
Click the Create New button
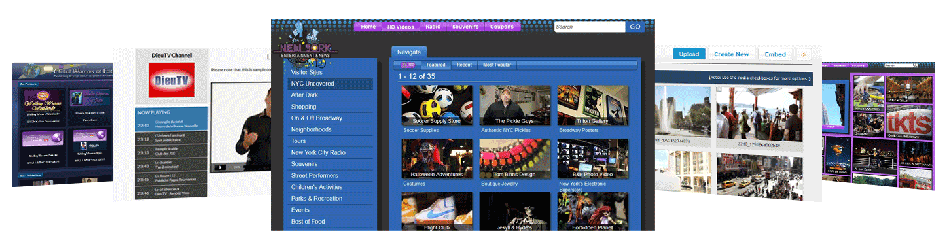point(732,54)
